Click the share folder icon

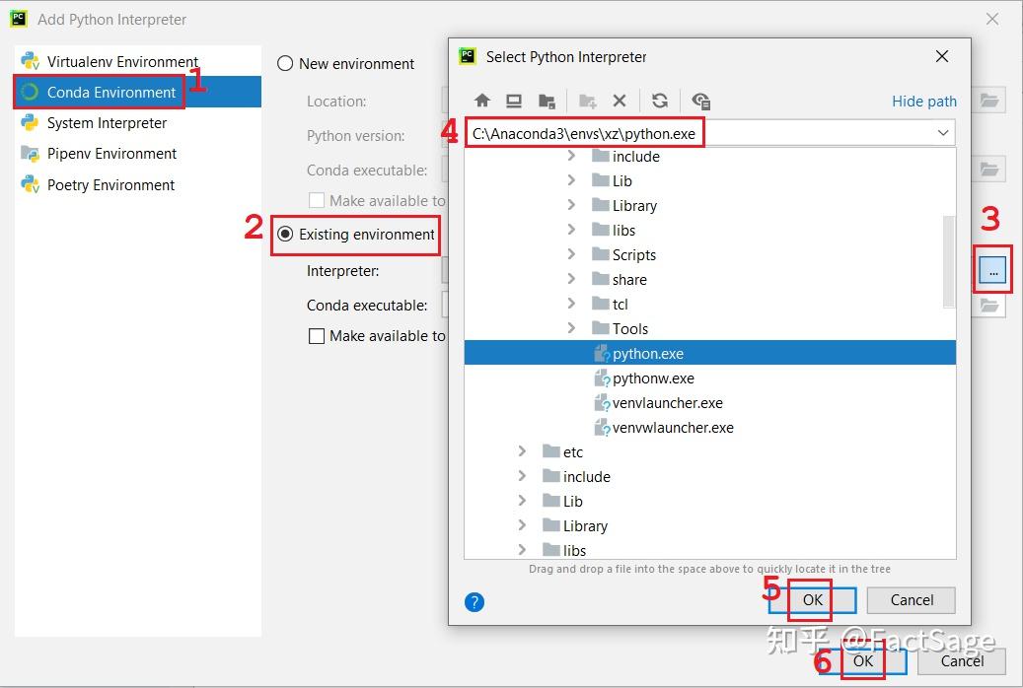pyautogui.click(x=600, y=279)
